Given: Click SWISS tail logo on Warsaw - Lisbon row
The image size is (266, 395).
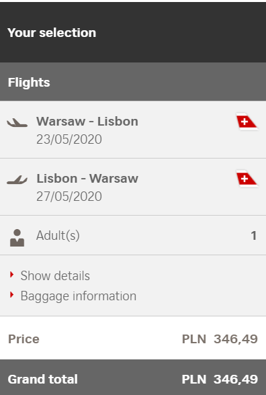Looking at the screenshot, I should click(x=247, y=122).
